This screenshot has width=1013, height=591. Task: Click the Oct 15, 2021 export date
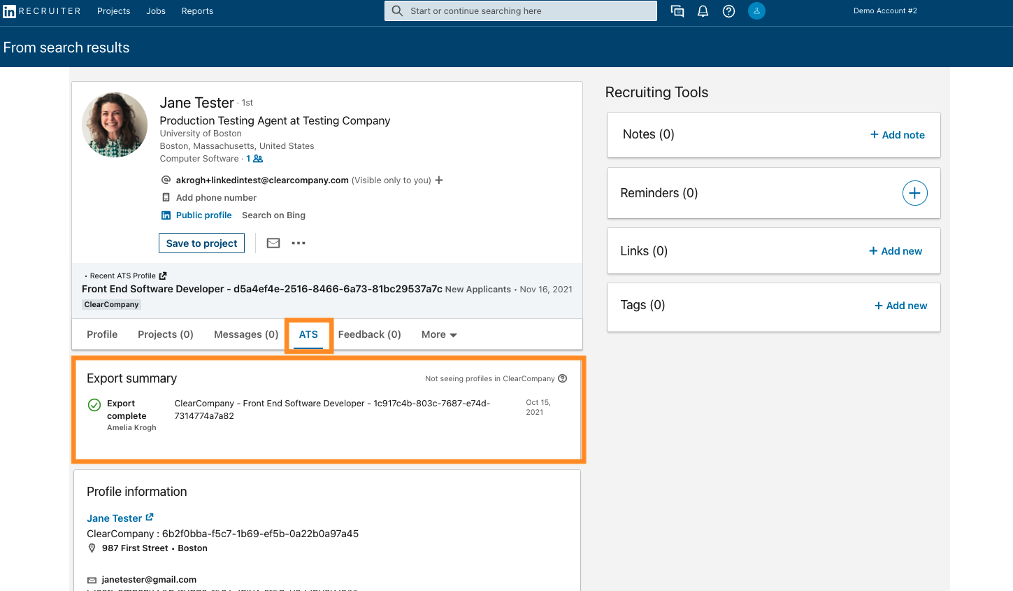(538, 407)
